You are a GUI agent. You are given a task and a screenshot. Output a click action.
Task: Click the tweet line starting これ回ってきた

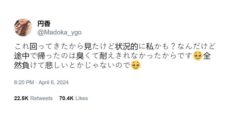115,46
